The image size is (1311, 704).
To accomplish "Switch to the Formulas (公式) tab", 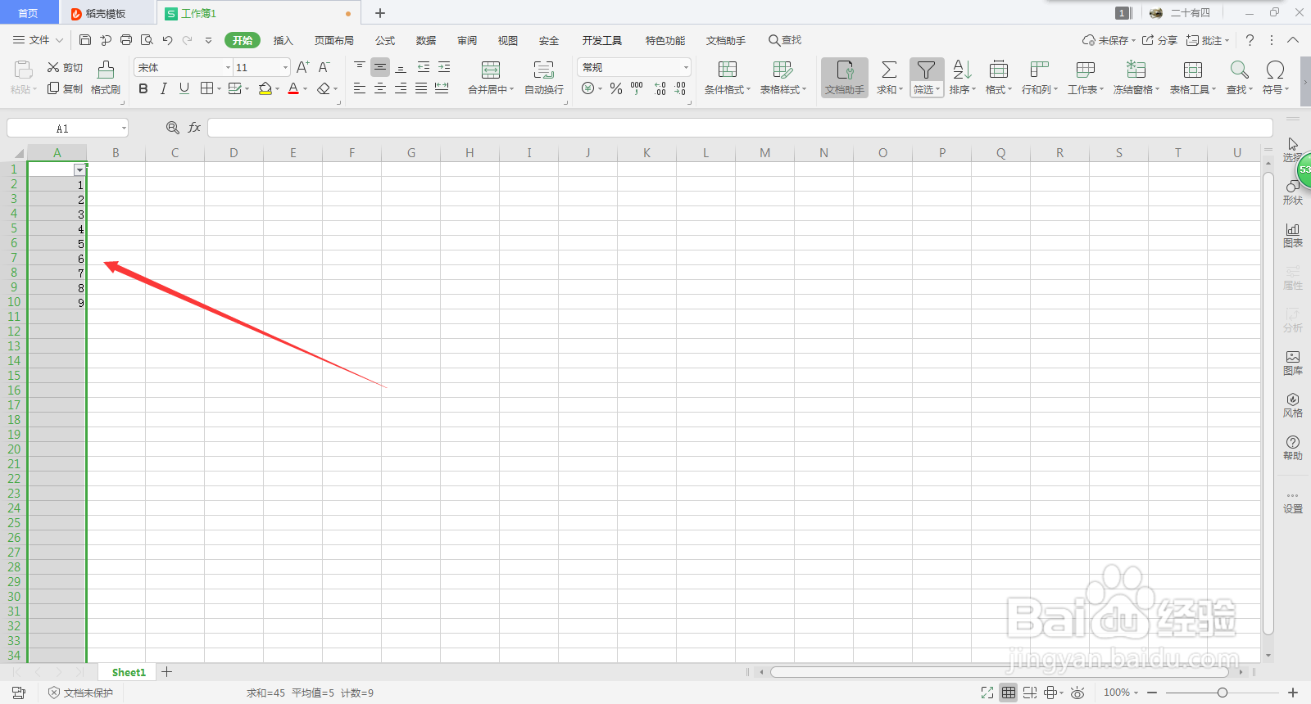I will click(385, 40).
